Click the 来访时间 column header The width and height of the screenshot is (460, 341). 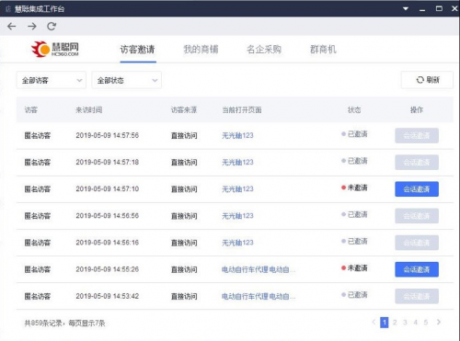(89, 109)
